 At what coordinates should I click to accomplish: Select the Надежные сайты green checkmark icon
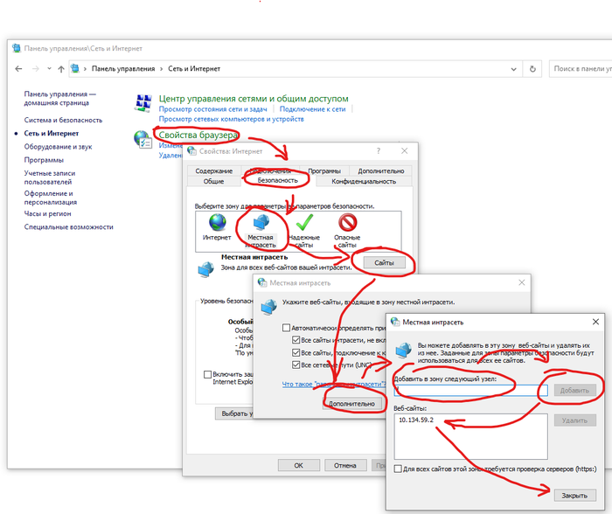coord(303,224)
